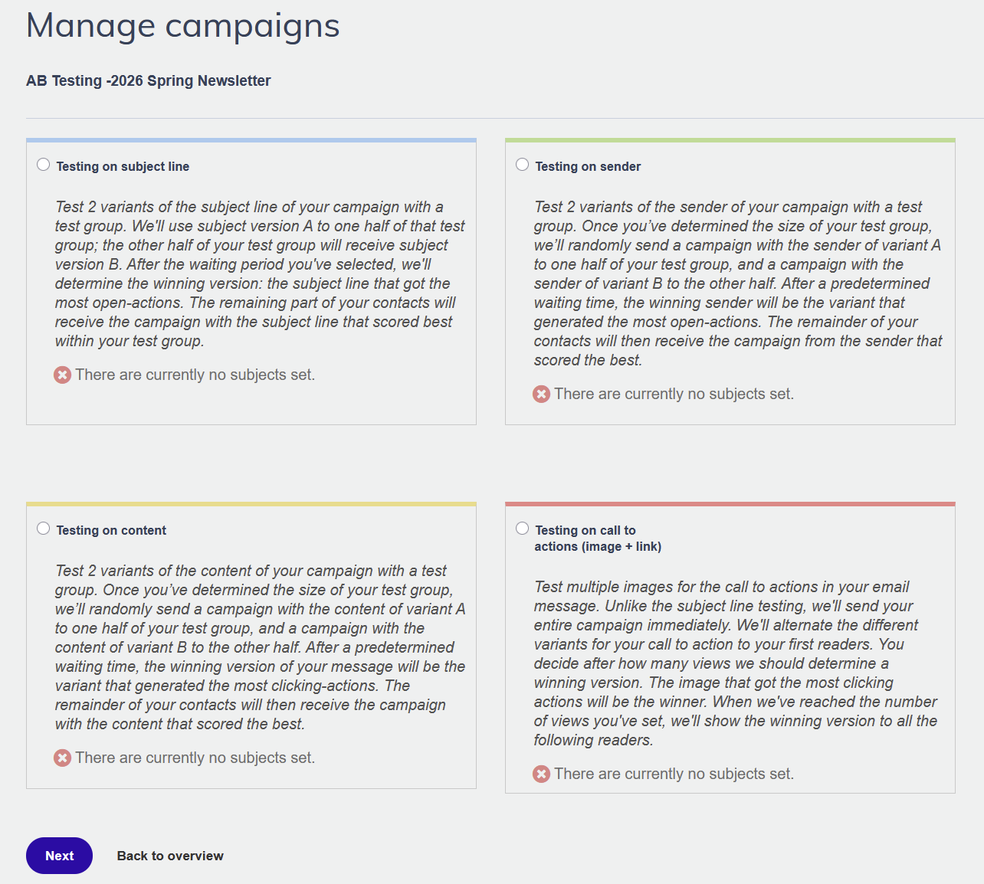Click the Next button
984x884 pixels.
(59, 856)
